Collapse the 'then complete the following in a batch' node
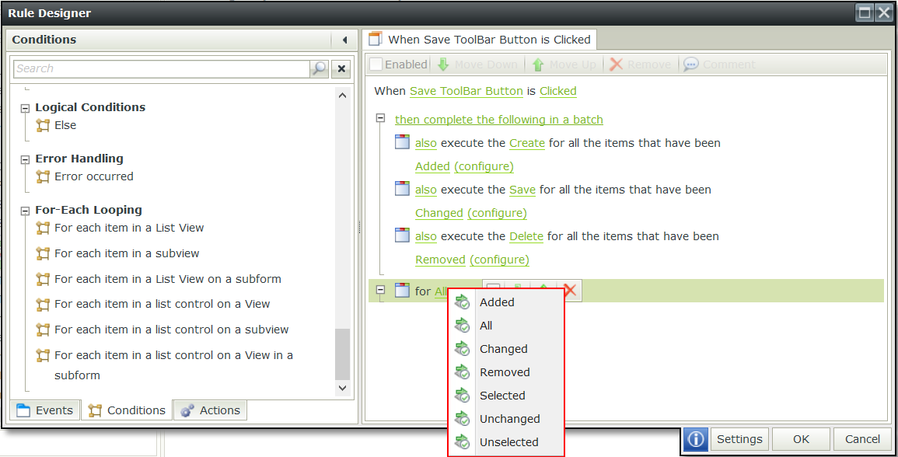The width and height of the screenshot is (898, 457). tap(380, 118)
